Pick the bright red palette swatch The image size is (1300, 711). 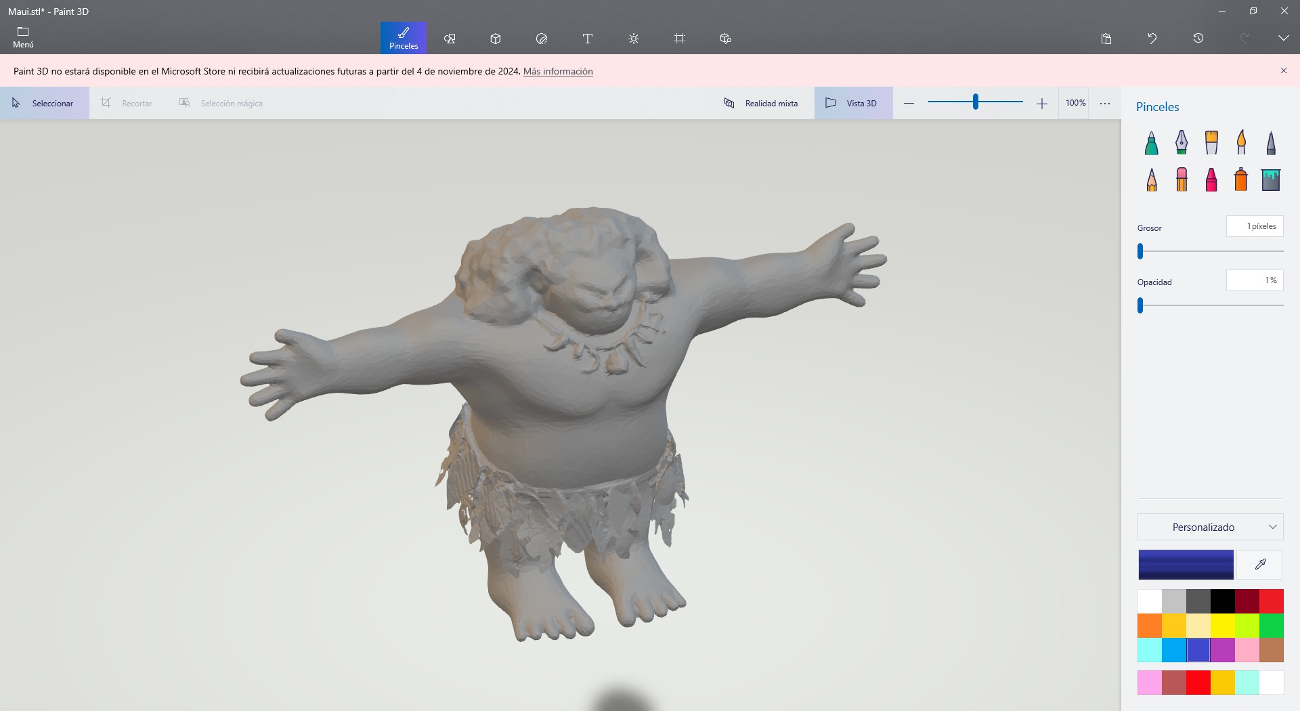(1272, 601)
